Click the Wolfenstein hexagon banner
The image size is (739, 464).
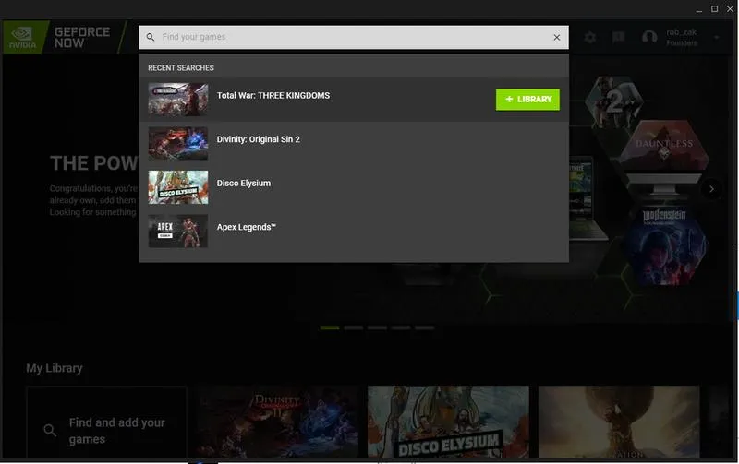tap(664, 247)
